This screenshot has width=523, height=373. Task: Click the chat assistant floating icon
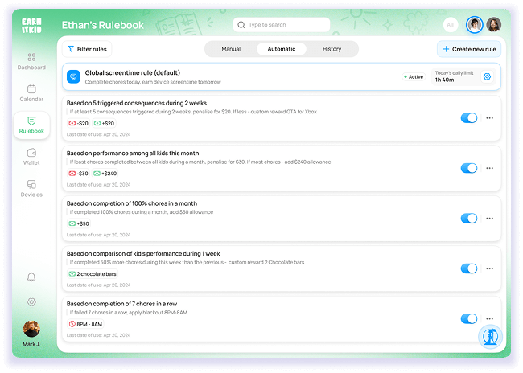[x=489, y=337]
